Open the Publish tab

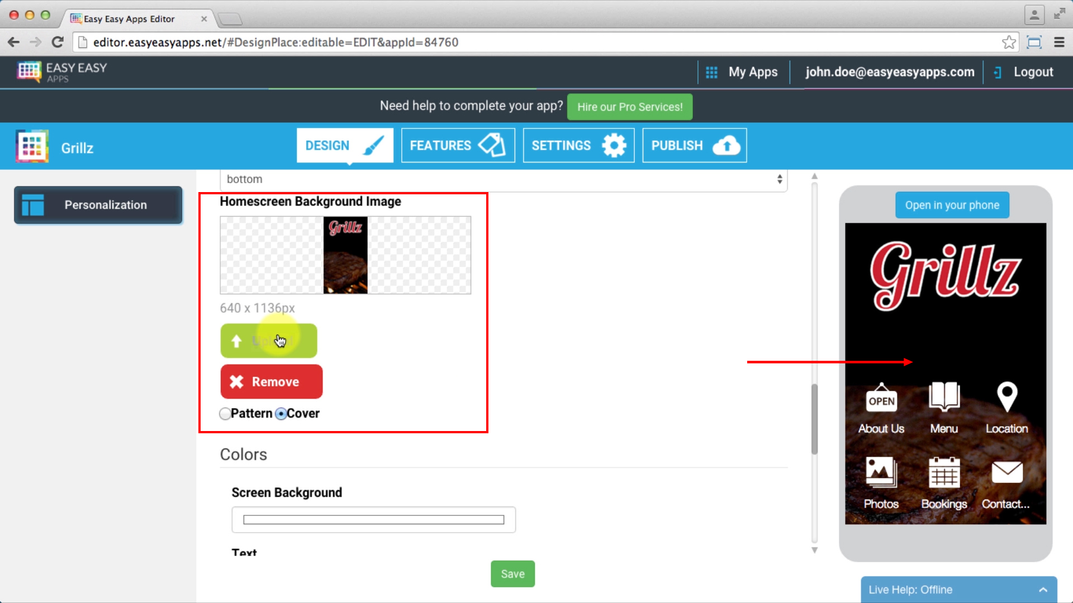click(694, 146)
